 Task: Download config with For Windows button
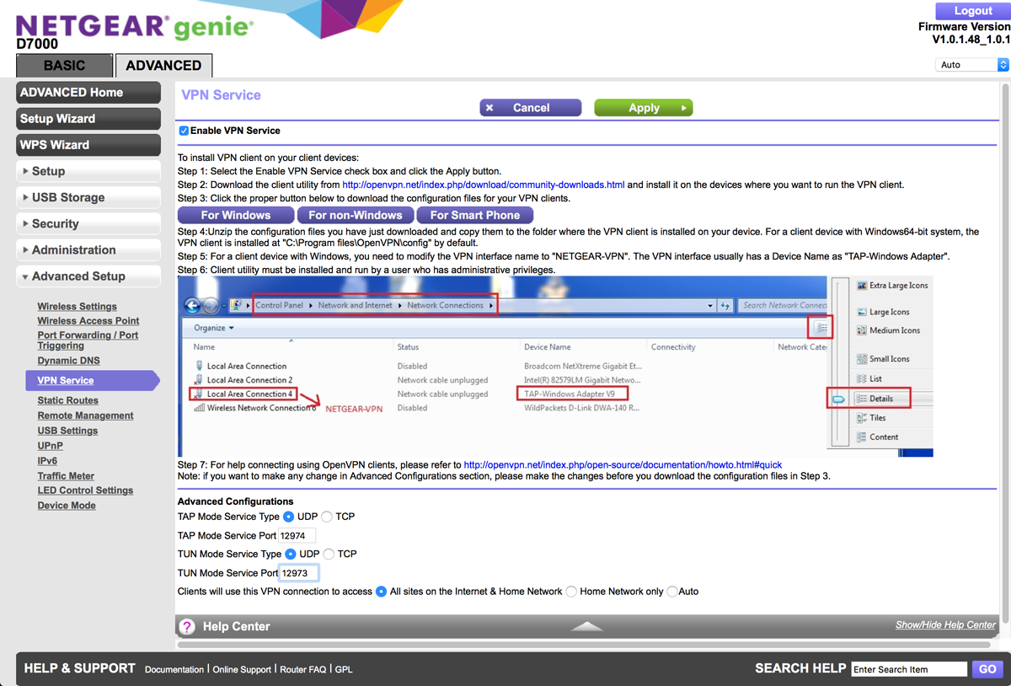[236, 215]
